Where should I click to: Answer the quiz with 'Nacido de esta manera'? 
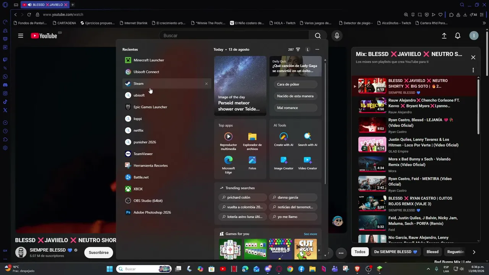[x=295, y=96]
